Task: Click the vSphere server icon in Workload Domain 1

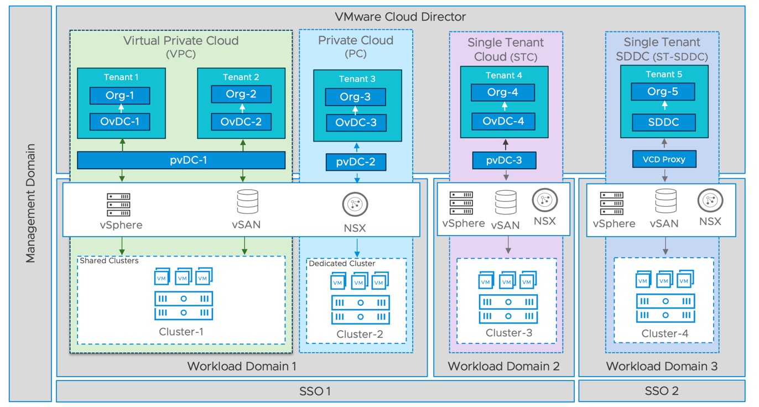Action: pyautogui.click(x=118, y=205)
